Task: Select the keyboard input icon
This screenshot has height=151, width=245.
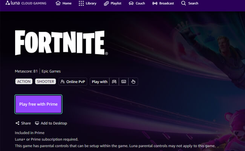Action: coord(124,82)
